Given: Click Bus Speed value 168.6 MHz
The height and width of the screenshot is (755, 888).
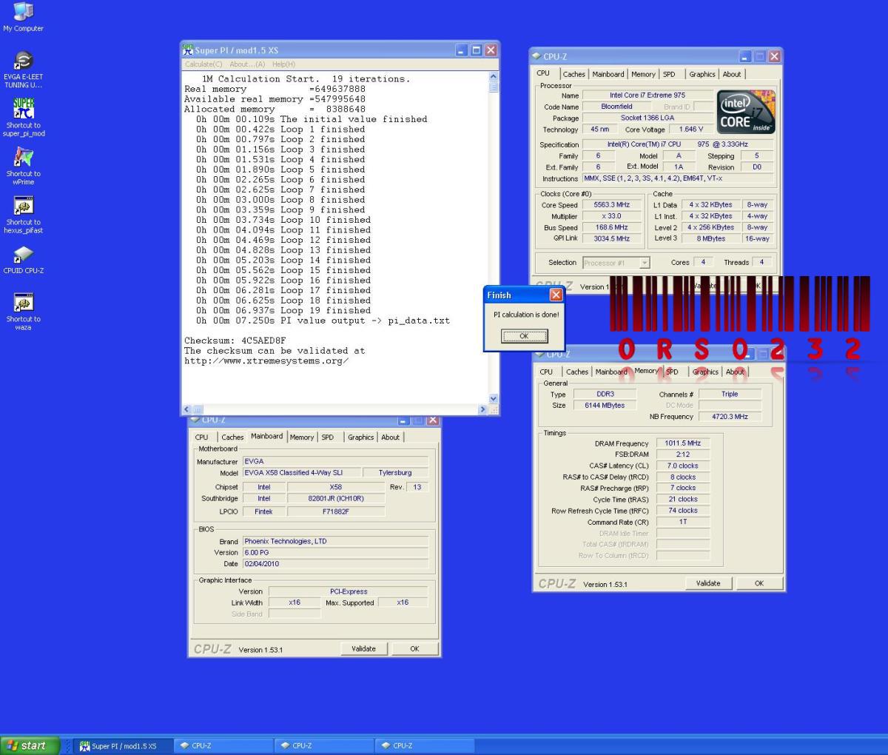Looking at the screenshot, I should pos(612,227).
